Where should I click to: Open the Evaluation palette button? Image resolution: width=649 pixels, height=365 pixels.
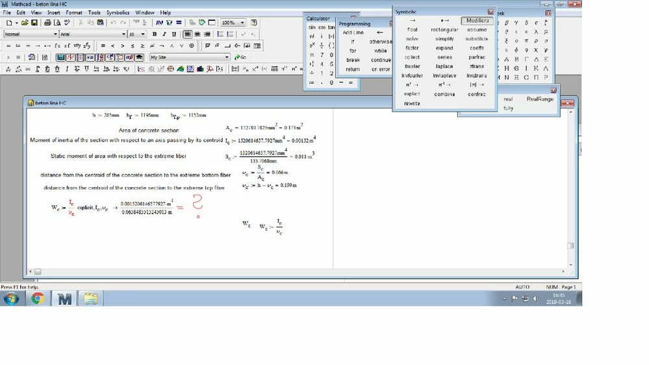[x=90, y=57]
